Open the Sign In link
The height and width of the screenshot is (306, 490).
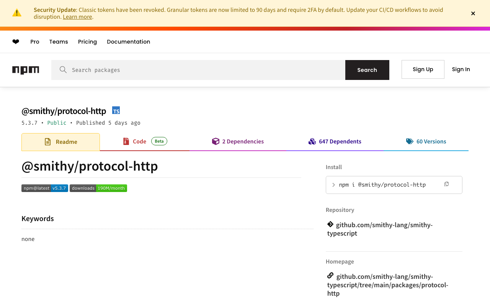(461, 69)
